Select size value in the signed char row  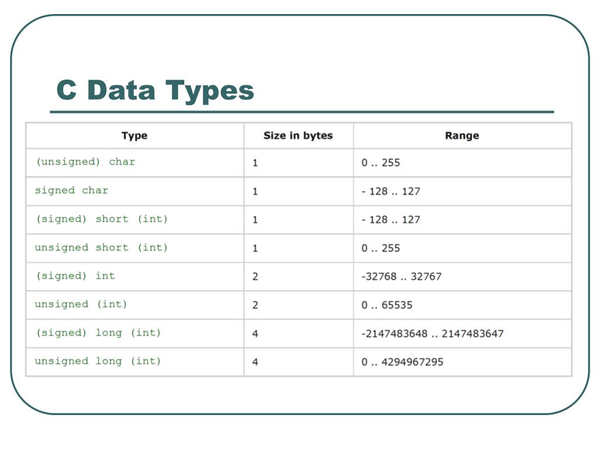click(255, 191)
